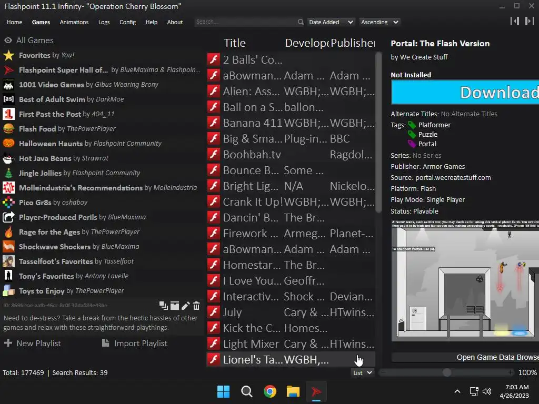Click New Playlist
Viewport: 539px width, 404px height.
coord(33,343)
